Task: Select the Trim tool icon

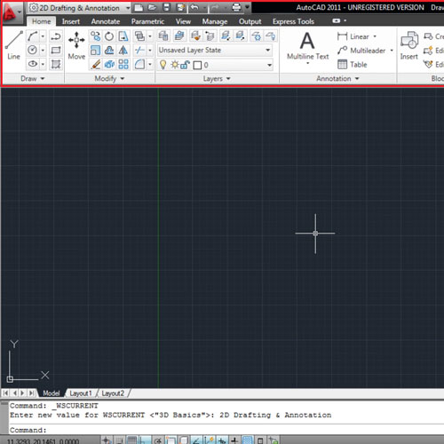Action: click(x=139, y=50)
